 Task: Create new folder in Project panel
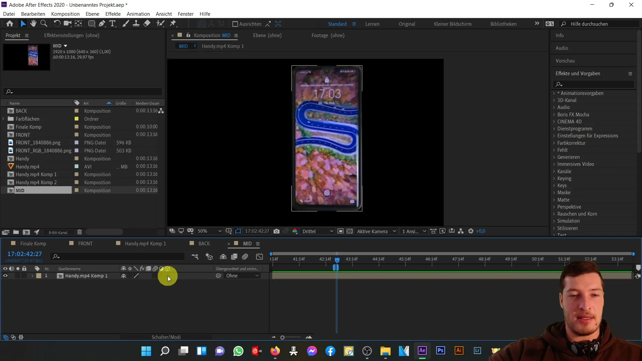[16, 232]
